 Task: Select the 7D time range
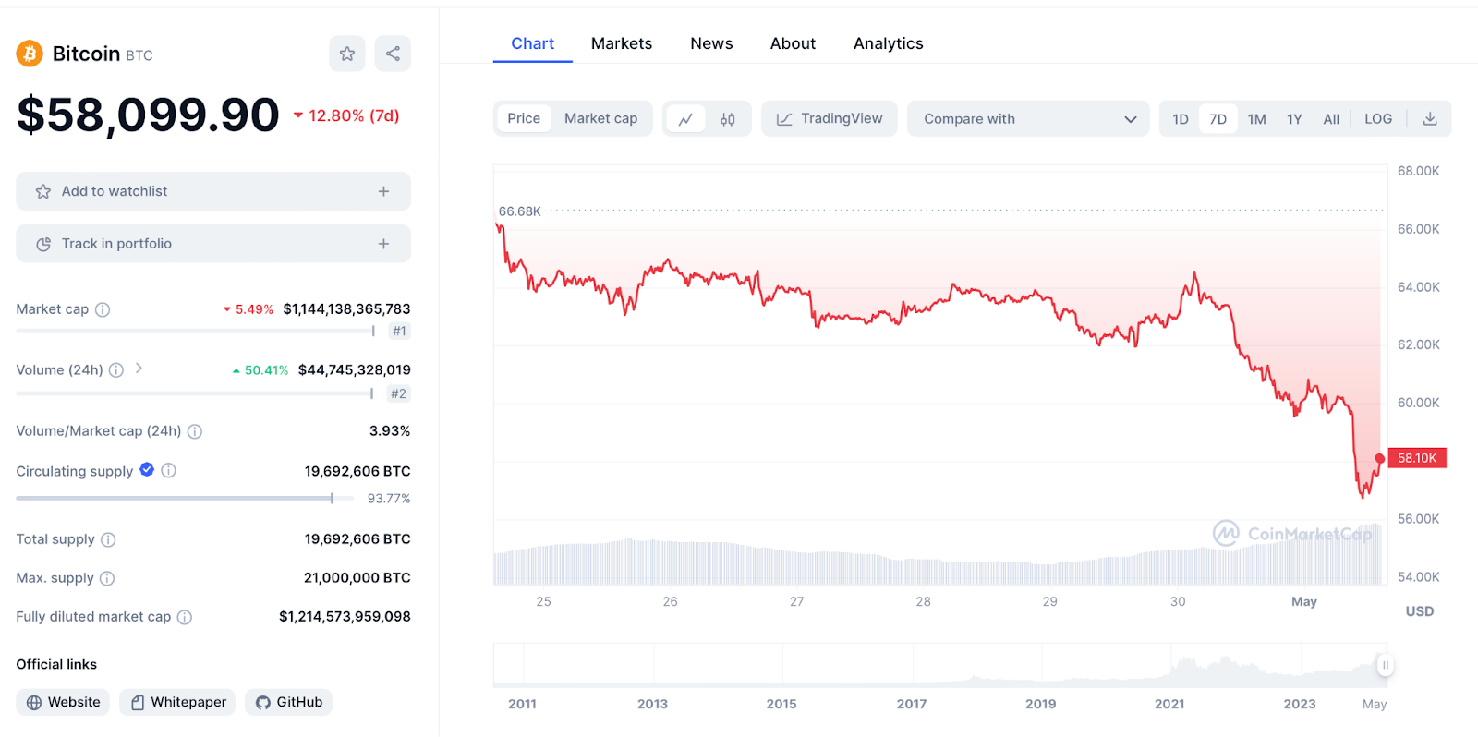pyautogui.click(x=1218, y=119)
